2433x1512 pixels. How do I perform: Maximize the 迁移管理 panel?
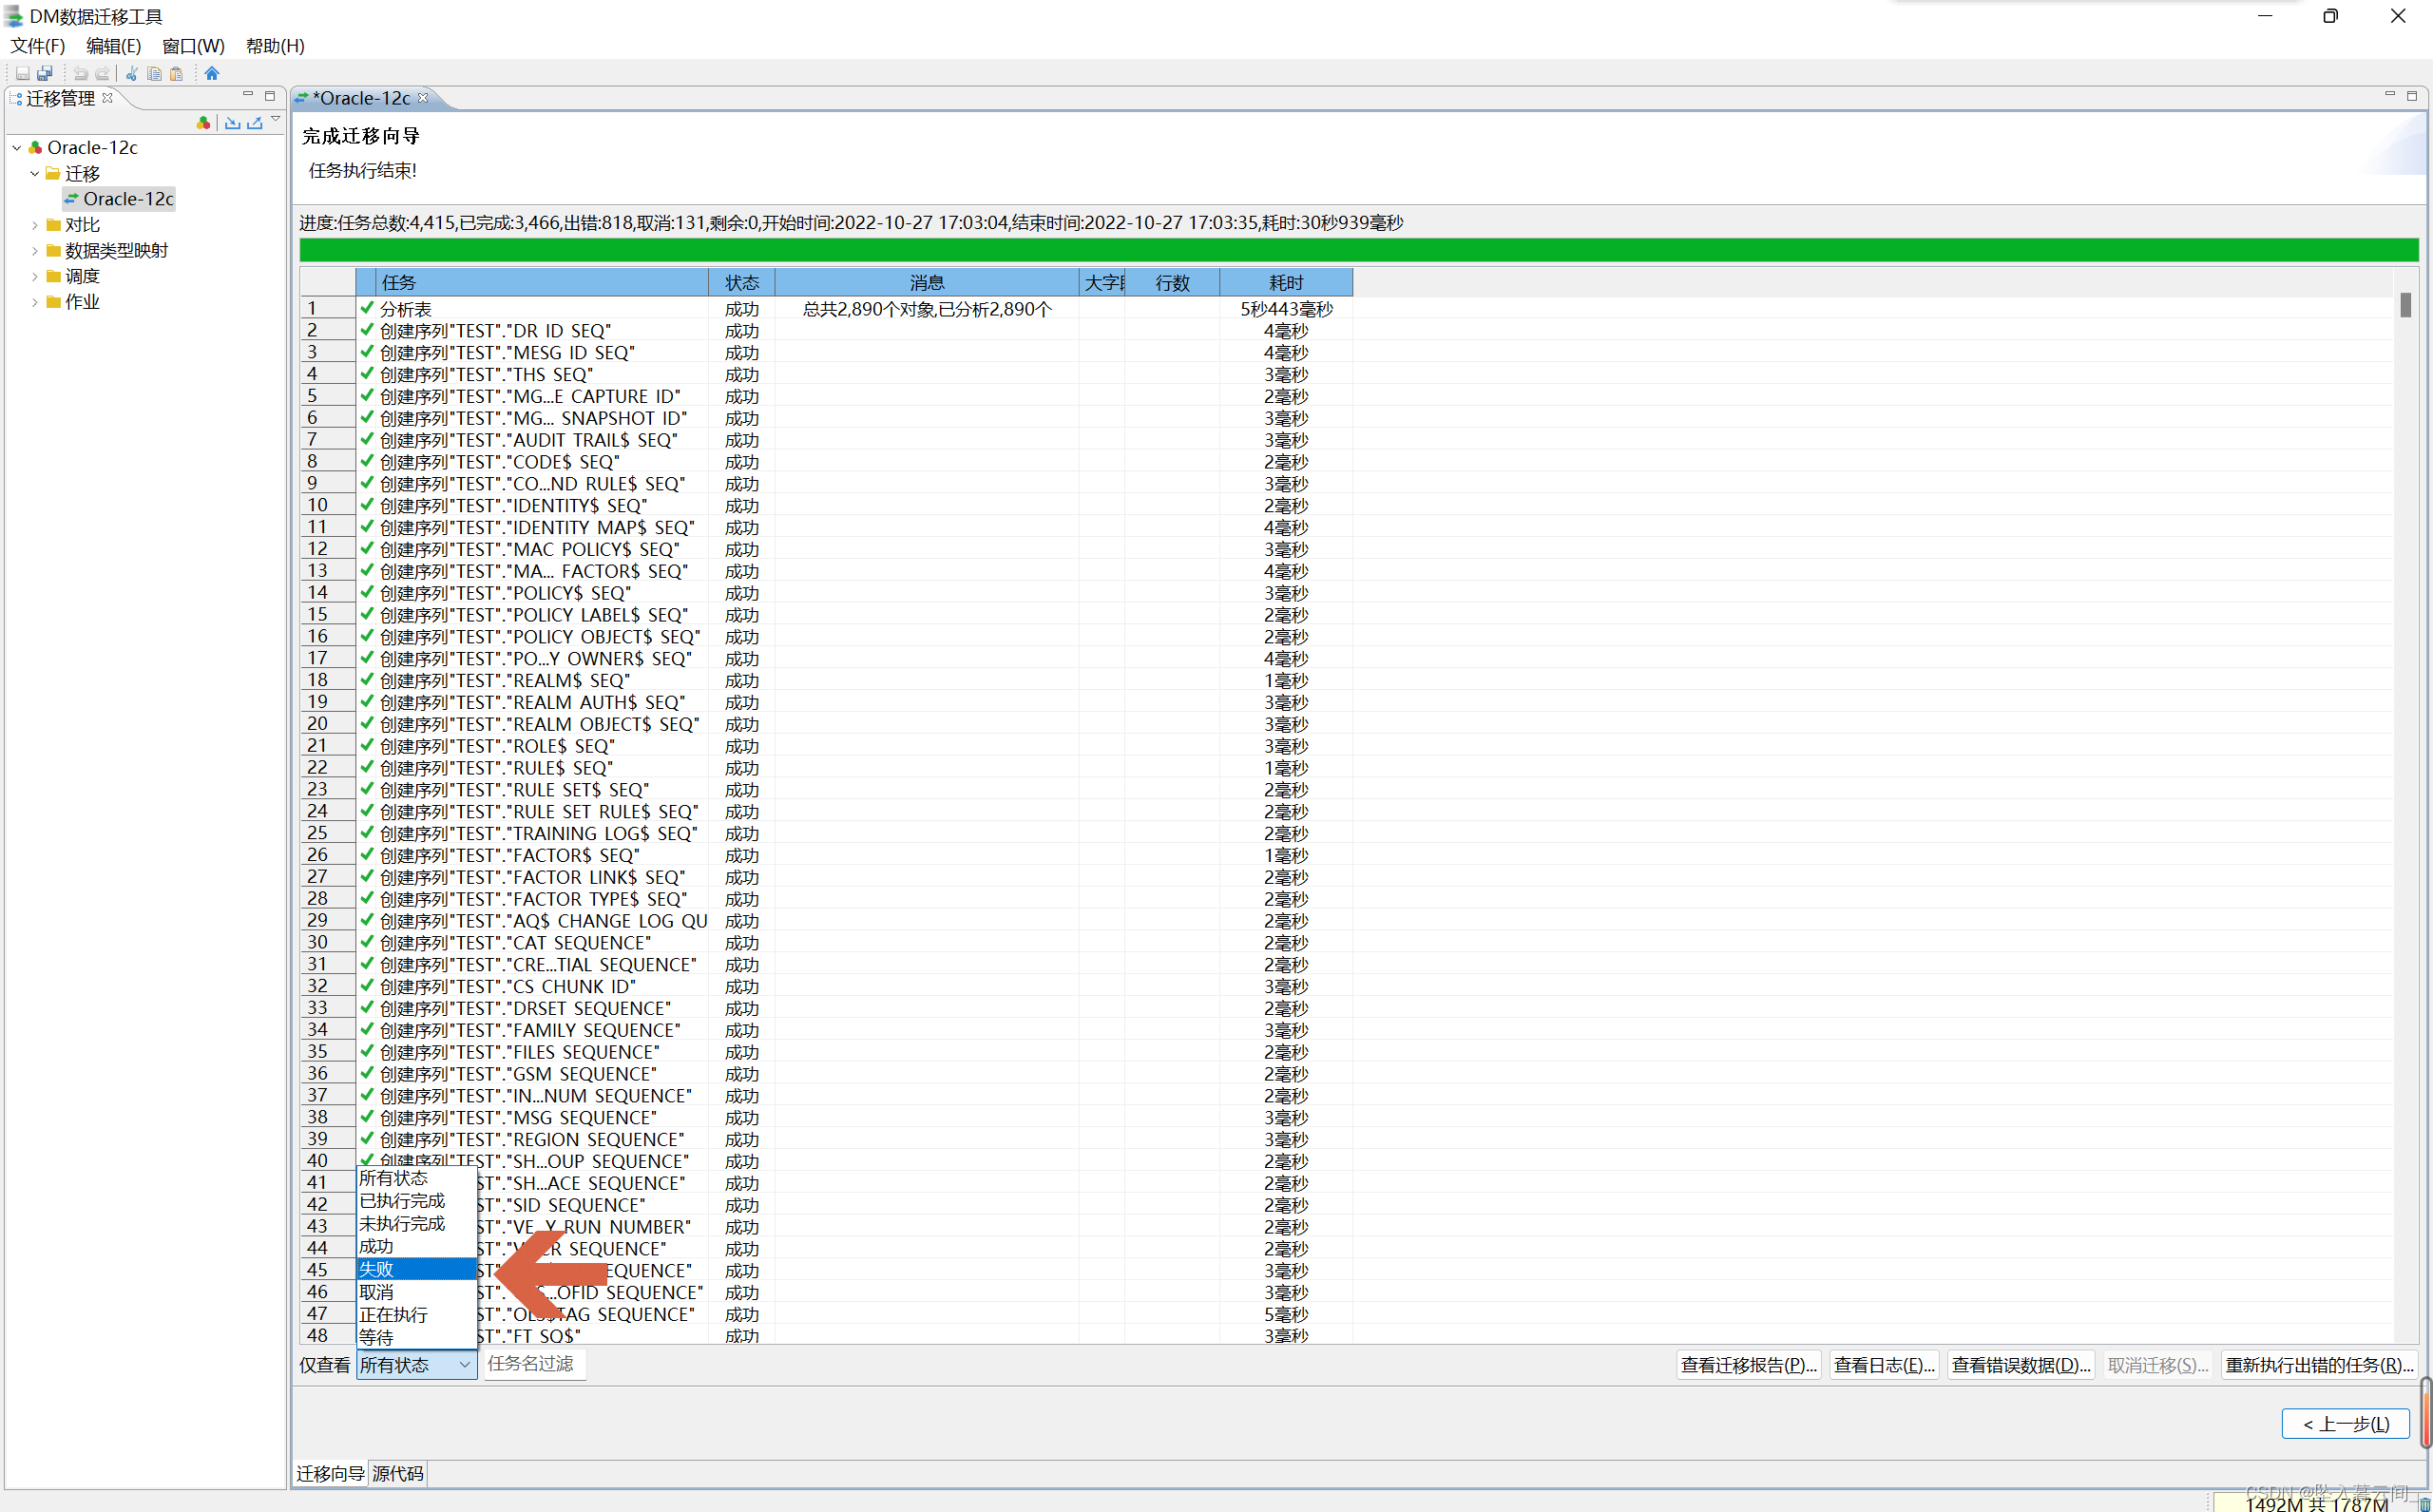tap(269, 96)
